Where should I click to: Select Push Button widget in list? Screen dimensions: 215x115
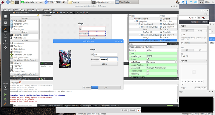19,43
